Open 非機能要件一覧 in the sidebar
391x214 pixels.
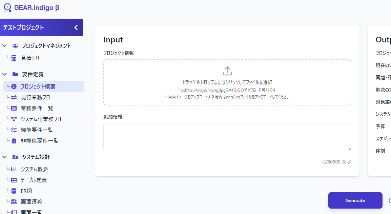[x=40, y=141]
